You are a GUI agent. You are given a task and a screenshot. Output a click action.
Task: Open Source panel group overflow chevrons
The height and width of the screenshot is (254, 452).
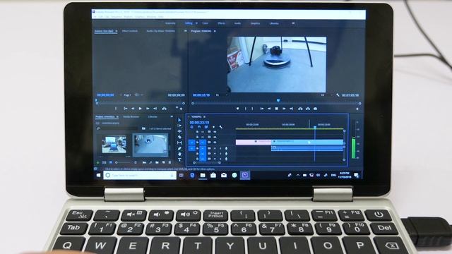[185, 31]
